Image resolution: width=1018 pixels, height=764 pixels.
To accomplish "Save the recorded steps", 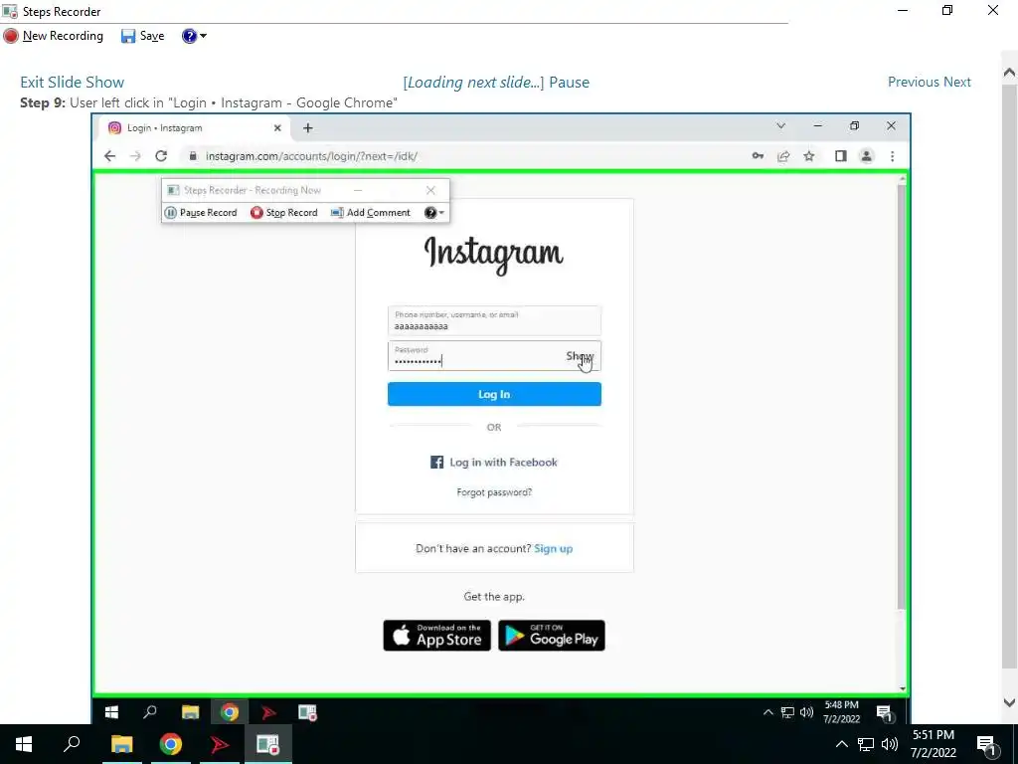I will click(143, 36).
